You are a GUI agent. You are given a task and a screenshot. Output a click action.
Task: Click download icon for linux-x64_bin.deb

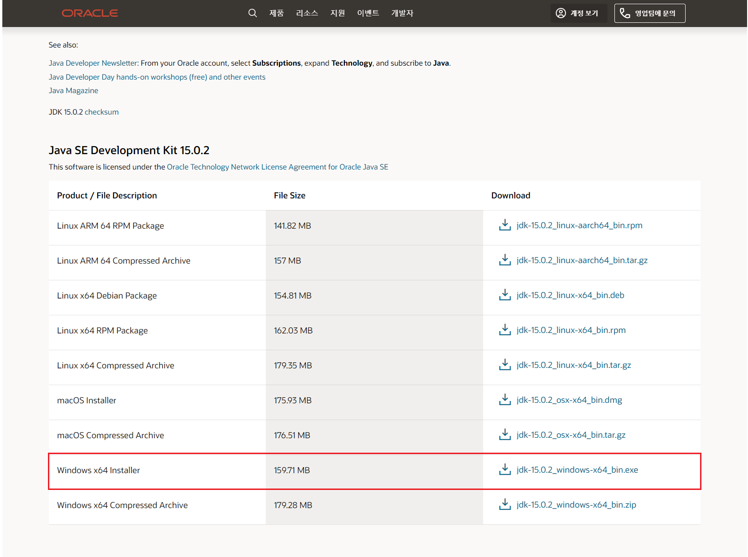[505, 295]
